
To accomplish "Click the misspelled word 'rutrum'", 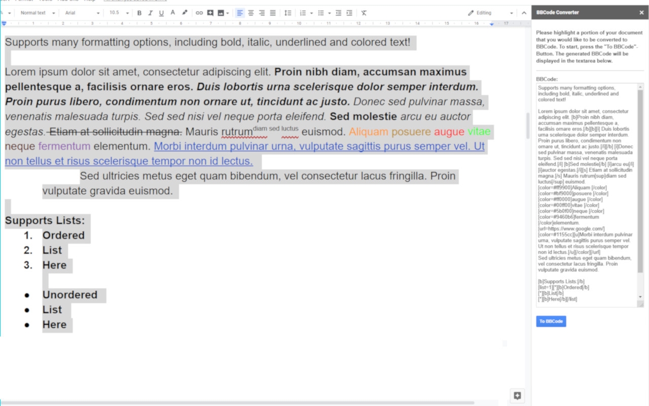I will click(237, 132).
